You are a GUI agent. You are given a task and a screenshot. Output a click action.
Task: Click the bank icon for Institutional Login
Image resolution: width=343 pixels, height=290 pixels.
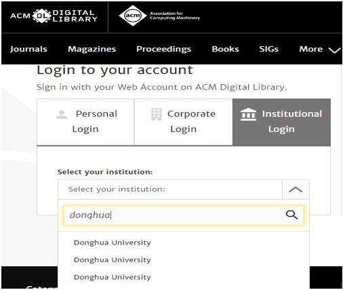[x=248, y=114]
